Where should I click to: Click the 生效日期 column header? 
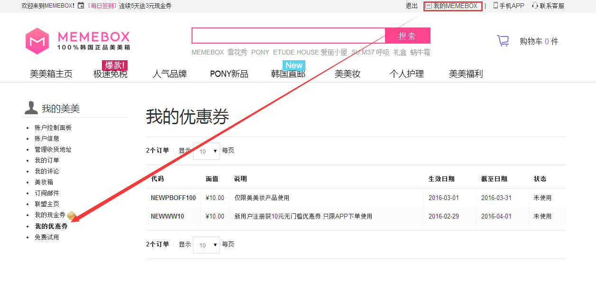tap(441, 179)
